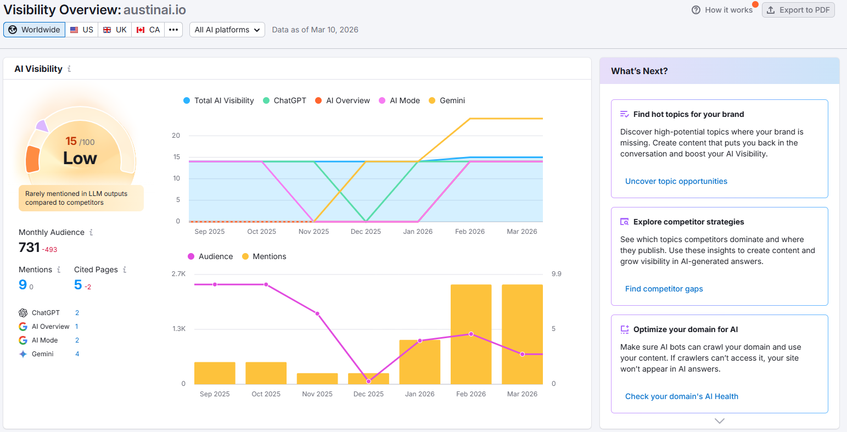Toggle the ChatGPT legend series

point(284,100)
